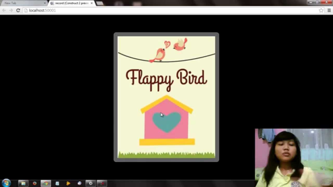This screenshot has height=187, width=333.
Task: Click the browser back arrow
Action: 4,10
